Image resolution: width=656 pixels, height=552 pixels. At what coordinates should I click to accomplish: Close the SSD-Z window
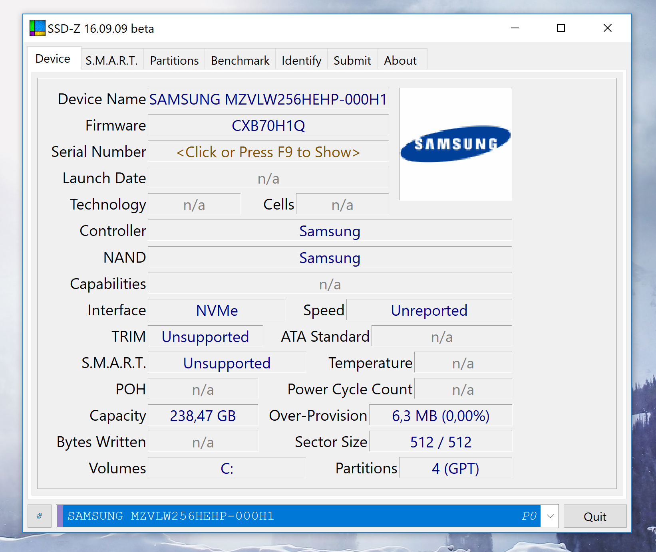[x=608, y=28]
